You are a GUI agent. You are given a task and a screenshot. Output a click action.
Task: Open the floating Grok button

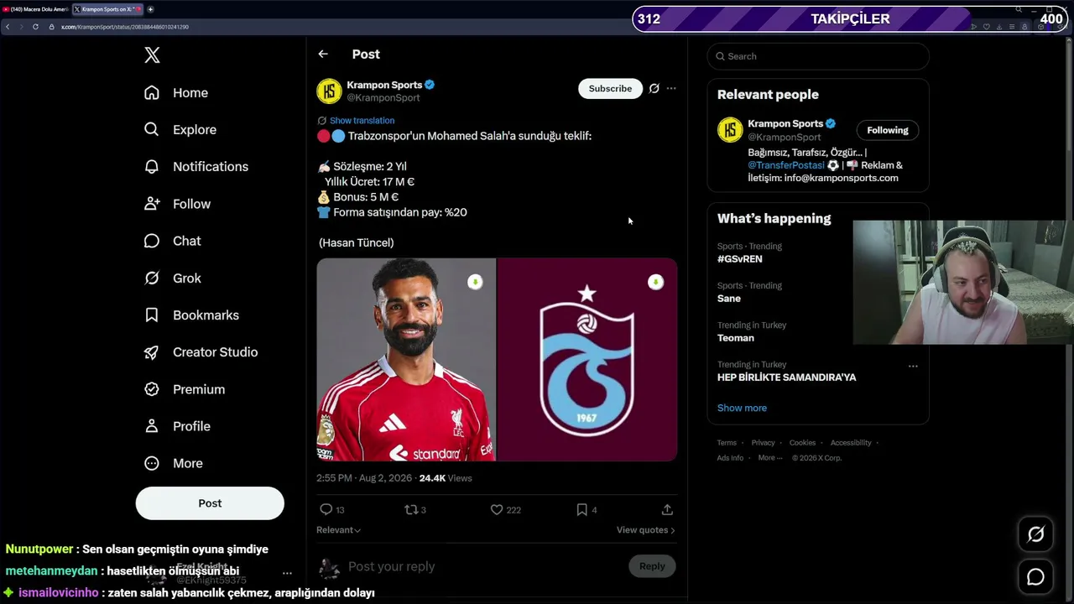click(1035, 534)
